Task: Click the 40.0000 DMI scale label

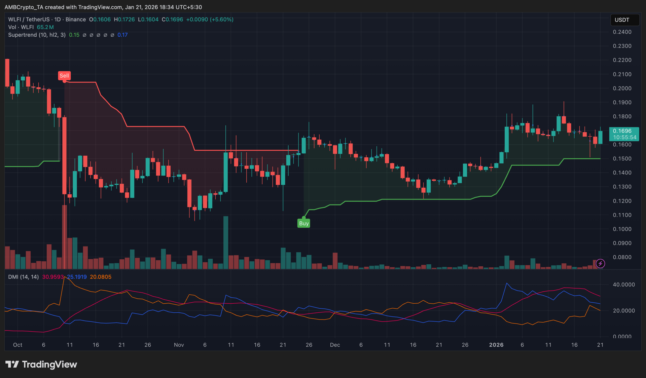Action: click(623, 285)
